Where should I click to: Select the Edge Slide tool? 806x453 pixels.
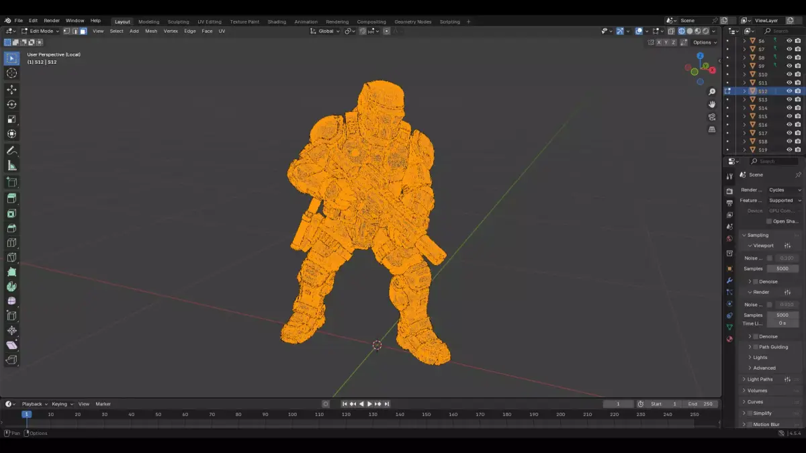[x=11, y=315]
